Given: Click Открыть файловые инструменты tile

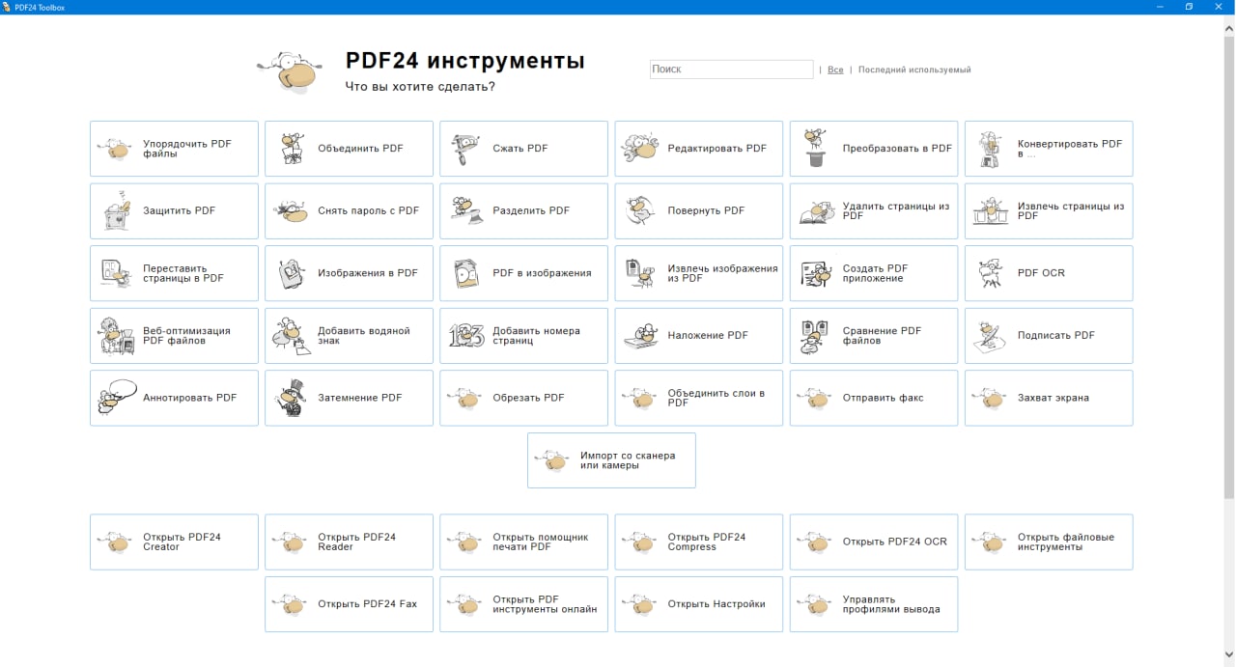Looking at the screenshot, I should tap(1049, 542).
